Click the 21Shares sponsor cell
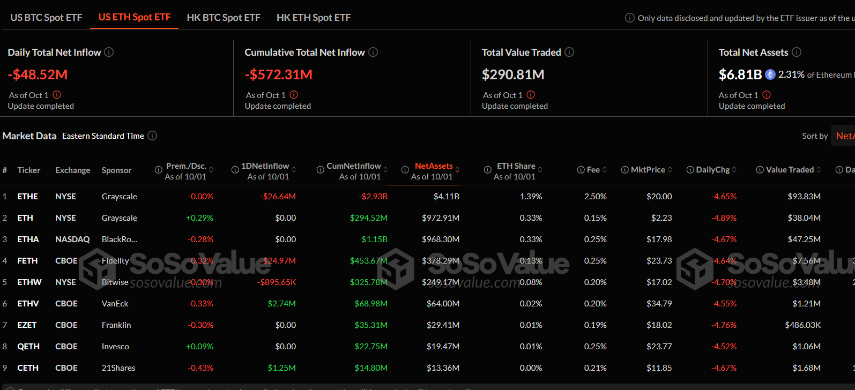Viewport: 855px width, 390px height. tap(118, 368)
